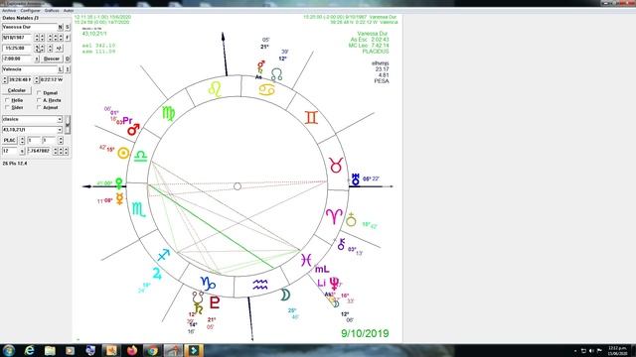Image resolution: width=636 pixels, height=357 pixels.
Task: Click the small center circle of chart
Action: point(238,186)
